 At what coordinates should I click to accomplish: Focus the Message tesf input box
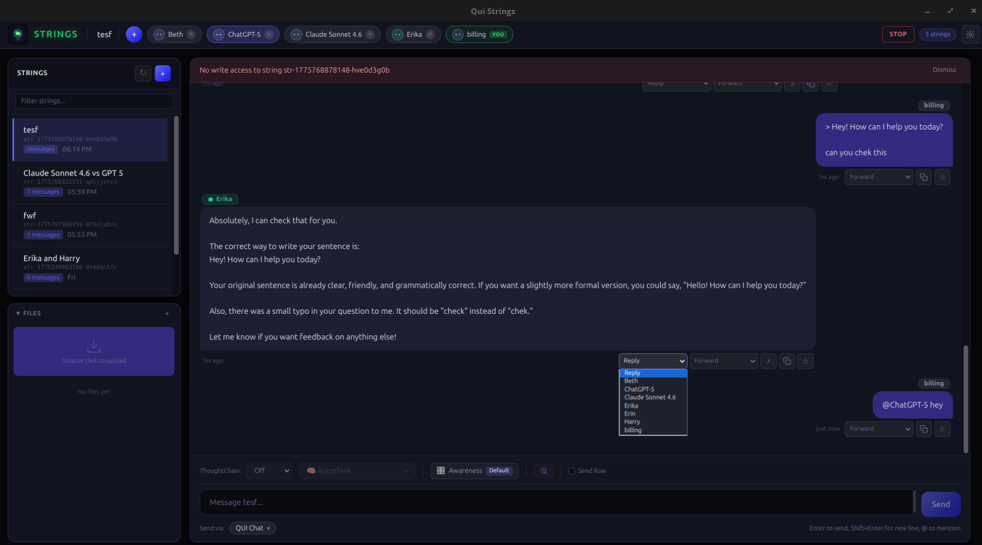(x=557, y=502)
